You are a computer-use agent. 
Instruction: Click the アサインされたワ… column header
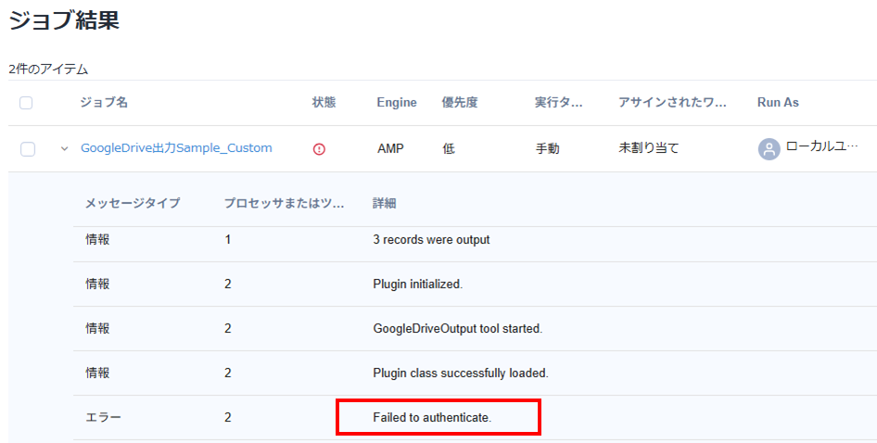(672, 103)
